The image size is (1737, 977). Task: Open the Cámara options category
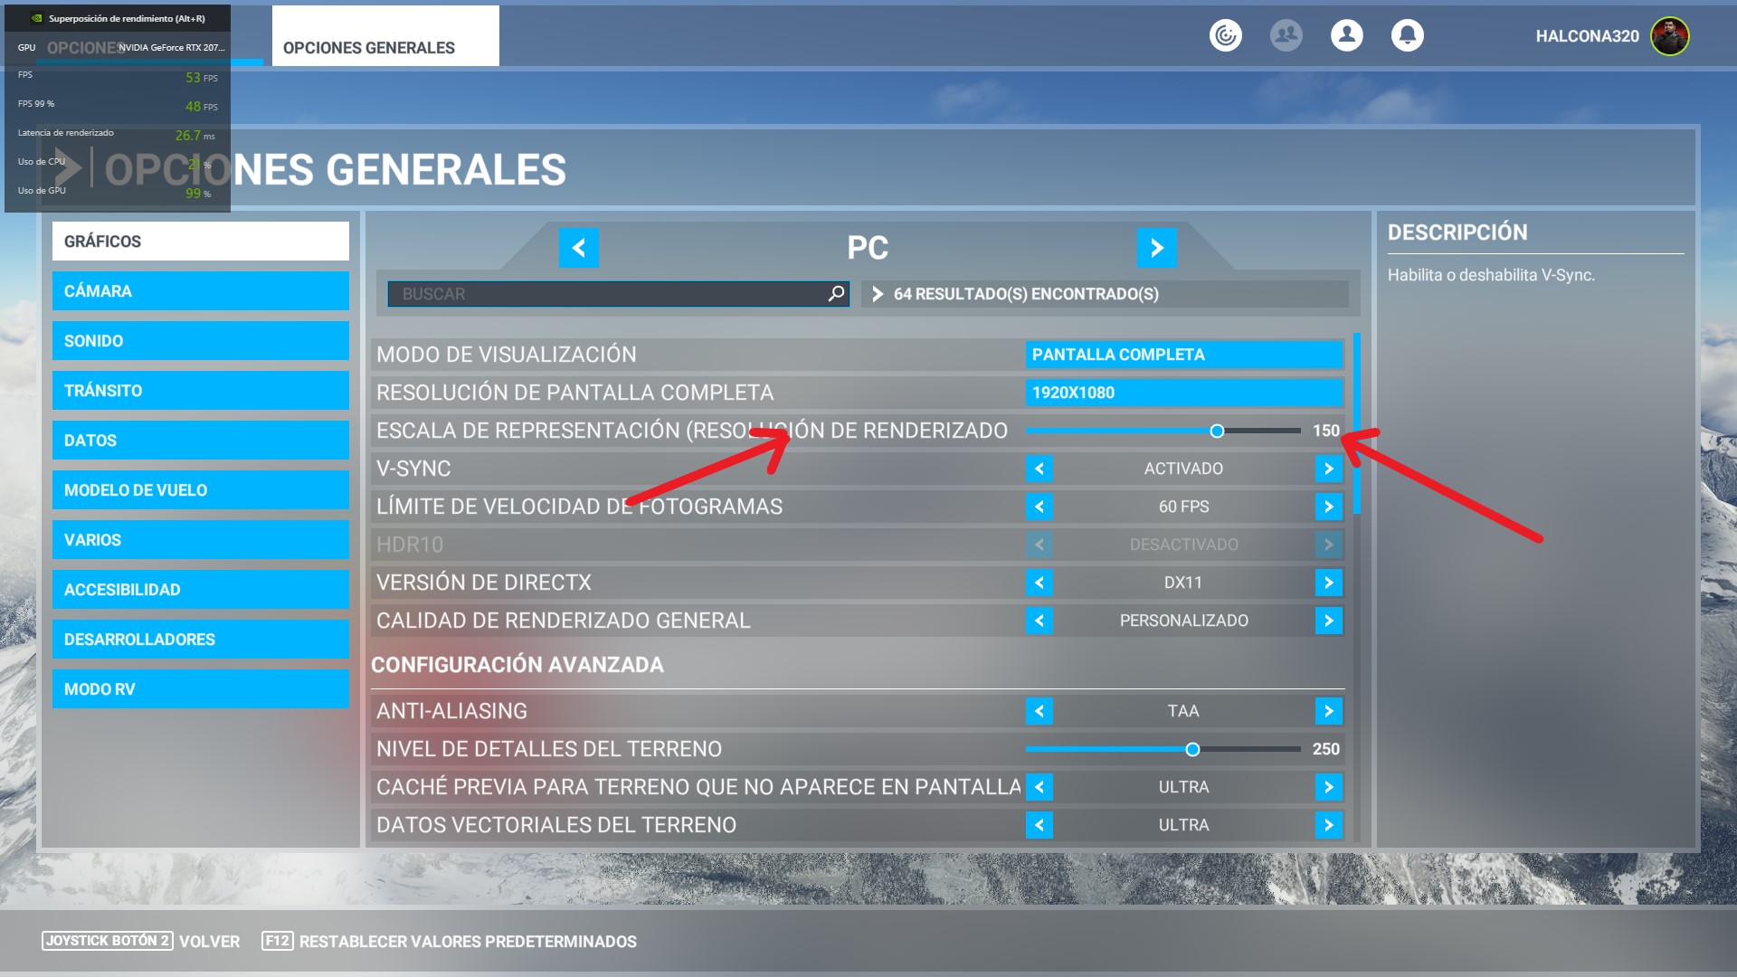point(200,291)
